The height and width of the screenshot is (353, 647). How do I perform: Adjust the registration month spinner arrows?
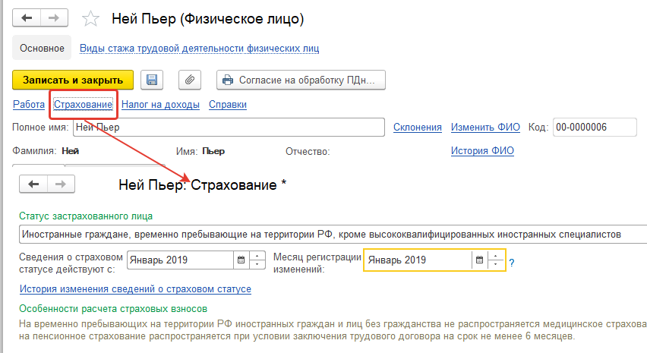[x=496, y=260]
